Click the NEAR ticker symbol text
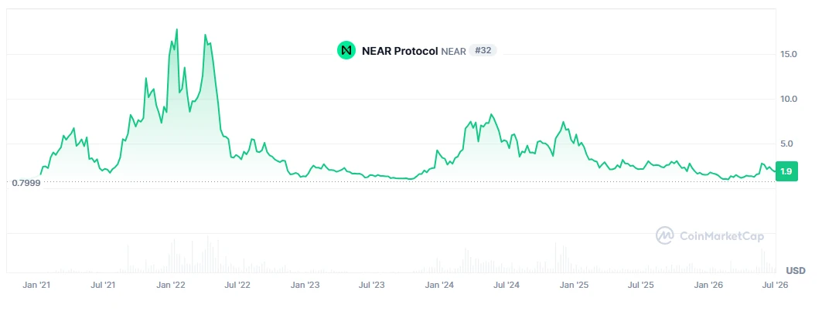 [x=453, y=51]
